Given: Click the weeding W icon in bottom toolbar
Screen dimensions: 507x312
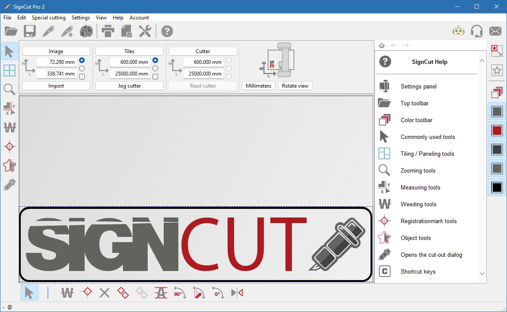Looking at the screenshot, I should pos(67,293).
